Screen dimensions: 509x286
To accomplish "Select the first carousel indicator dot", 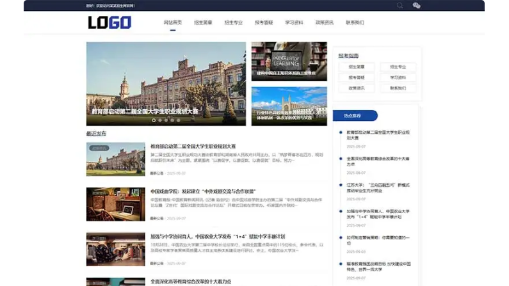I will click(154, 120).
